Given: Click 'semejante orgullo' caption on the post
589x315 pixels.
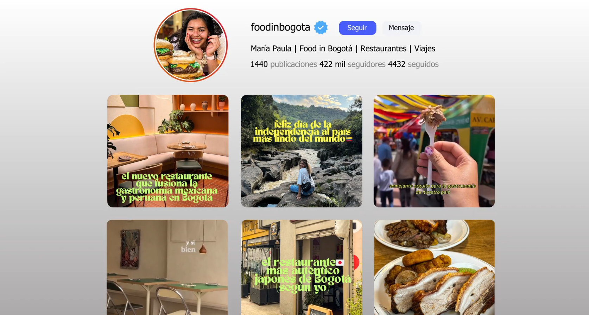Looking at the screenshot, I should pyautogui.click(x=432, y=189).
